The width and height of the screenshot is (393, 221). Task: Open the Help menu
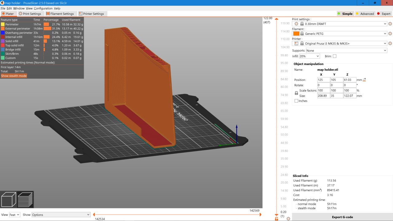[x=57, y=8]
